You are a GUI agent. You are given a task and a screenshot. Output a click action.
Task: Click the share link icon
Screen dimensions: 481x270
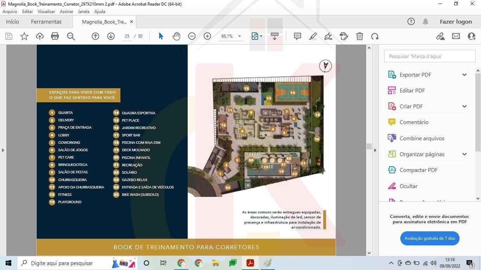441,36
